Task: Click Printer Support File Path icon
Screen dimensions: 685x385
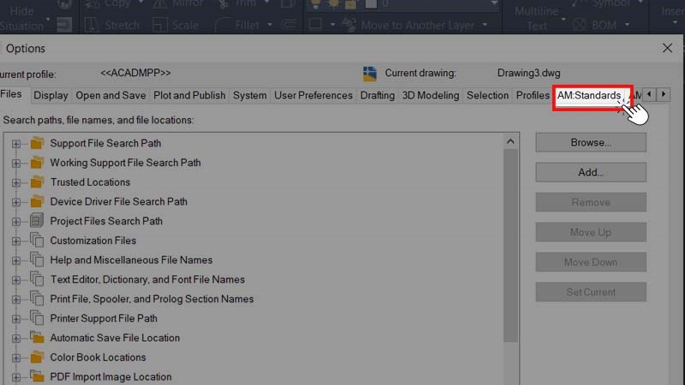Action: (37, 317)
